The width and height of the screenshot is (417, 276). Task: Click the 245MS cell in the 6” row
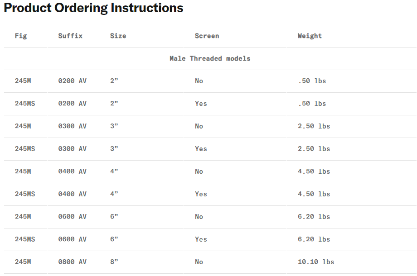point(25,239)
